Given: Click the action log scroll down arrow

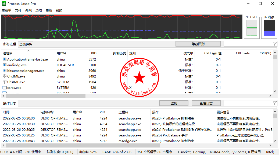Looking at the screenshot, I should coord(275,141).
